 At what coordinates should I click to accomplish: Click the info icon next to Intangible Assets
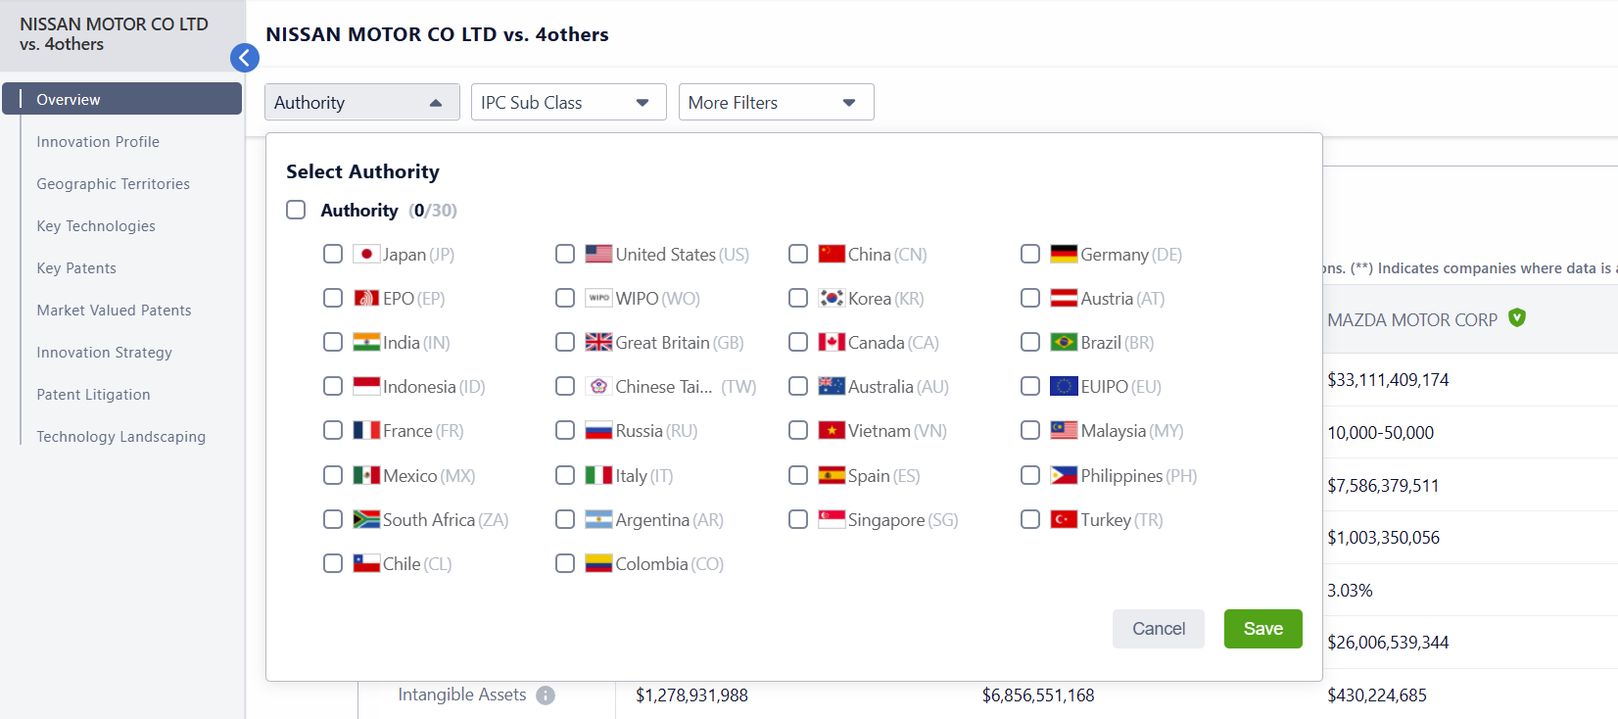(x=546, y=695)
